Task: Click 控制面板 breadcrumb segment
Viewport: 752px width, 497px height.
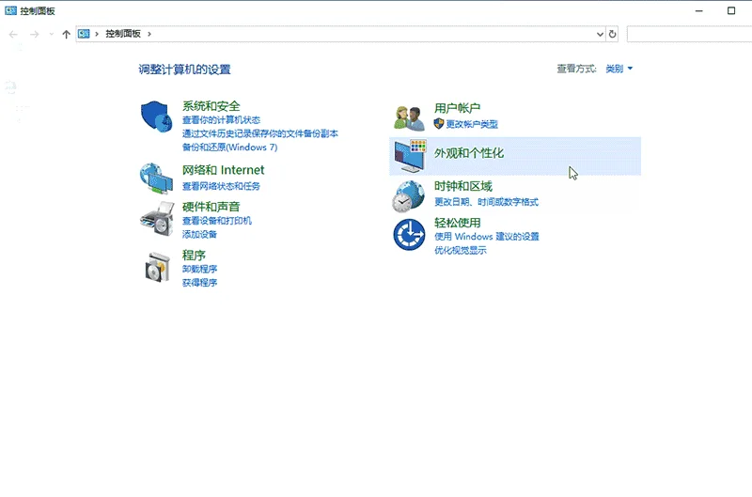Action: pyautogui.click(x=123, y=34)
